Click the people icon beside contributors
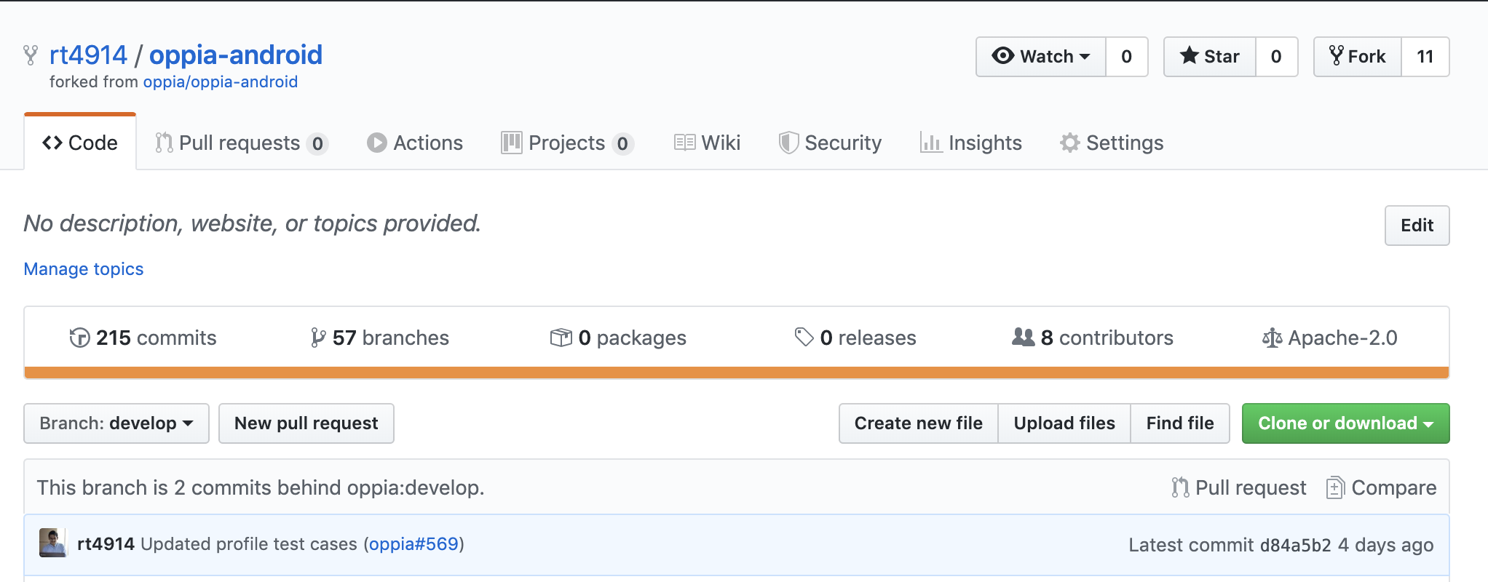 click(x=1024, y=337)
